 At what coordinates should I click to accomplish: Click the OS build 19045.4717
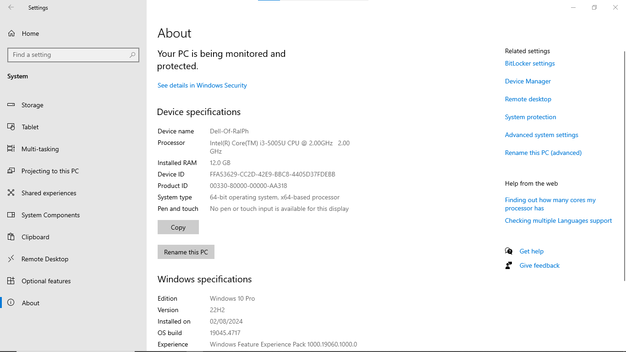click(x=225, y=333)
